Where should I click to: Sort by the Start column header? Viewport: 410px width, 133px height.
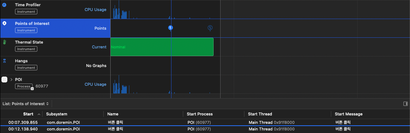click(x=28, y=114)
